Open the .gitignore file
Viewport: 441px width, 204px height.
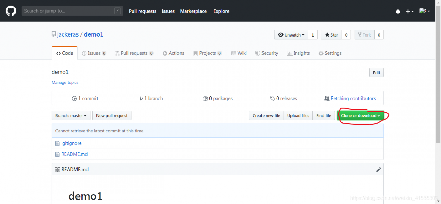[x=71, y=143]
